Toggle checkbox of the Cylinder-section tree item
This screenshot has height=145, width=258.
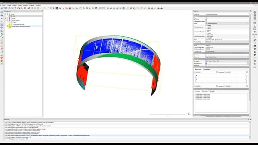point(7,20)
